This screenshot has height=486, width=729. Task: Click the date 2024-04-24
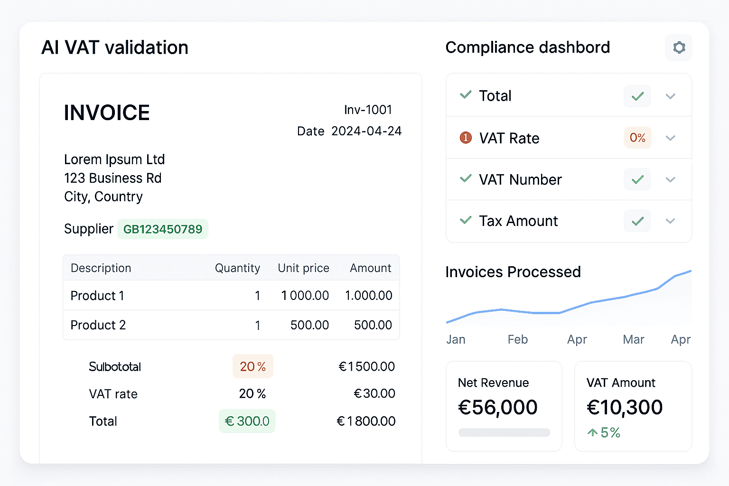[366, 131]
